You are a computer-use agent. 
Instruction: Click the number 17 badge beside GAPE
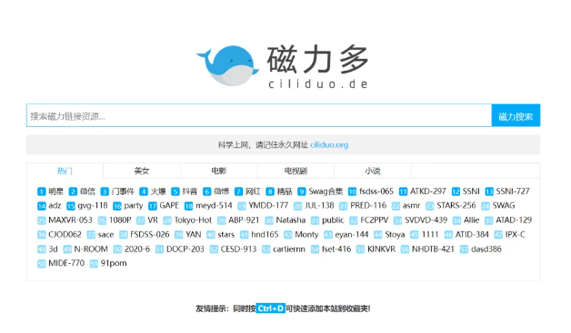click(152, 206)
